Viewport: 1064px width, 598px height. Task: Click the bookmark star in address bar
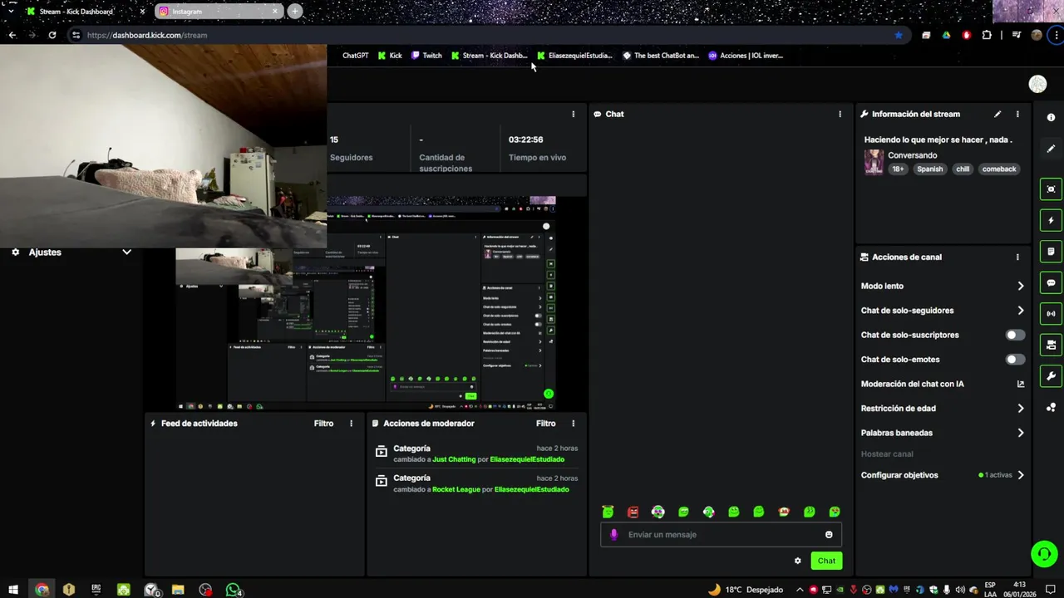[899, 35]
